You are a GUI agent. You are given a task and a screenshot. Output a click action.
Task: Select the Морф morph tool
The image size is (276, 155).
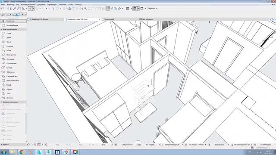tap(13, 85)
